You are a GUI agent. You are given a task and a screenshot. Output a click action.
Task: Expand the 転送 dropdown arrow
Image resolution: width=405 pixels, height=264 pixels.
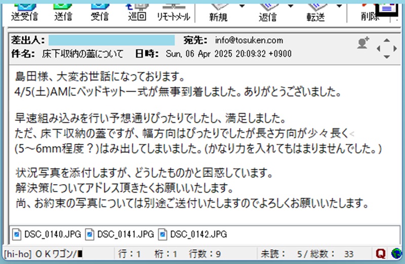pos(338,6)
